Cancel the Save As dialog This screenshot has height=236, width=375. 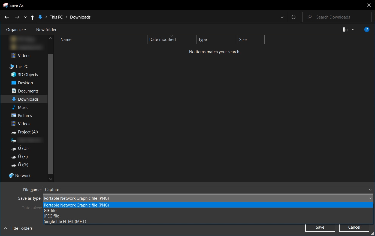pos(354,227)
